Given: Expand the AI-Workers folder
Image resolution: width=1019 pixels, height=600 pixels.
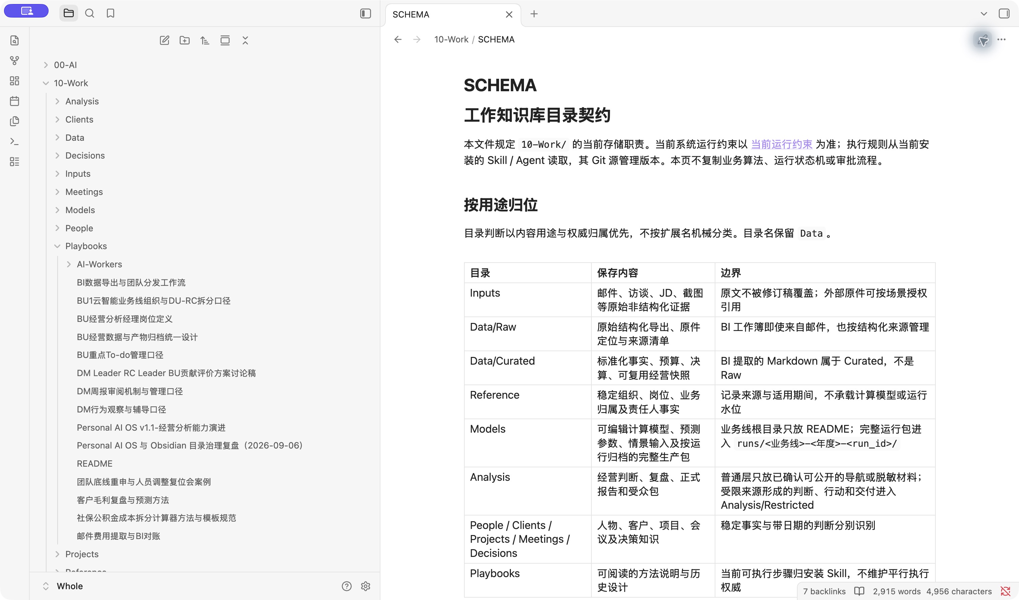Looking at the screenshot, I should pyautogui.click(x=69, y=264).
